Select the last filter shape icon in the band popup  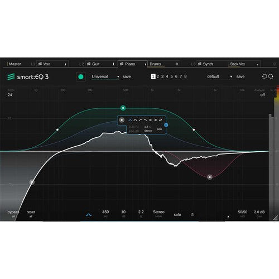click(160, 120)
